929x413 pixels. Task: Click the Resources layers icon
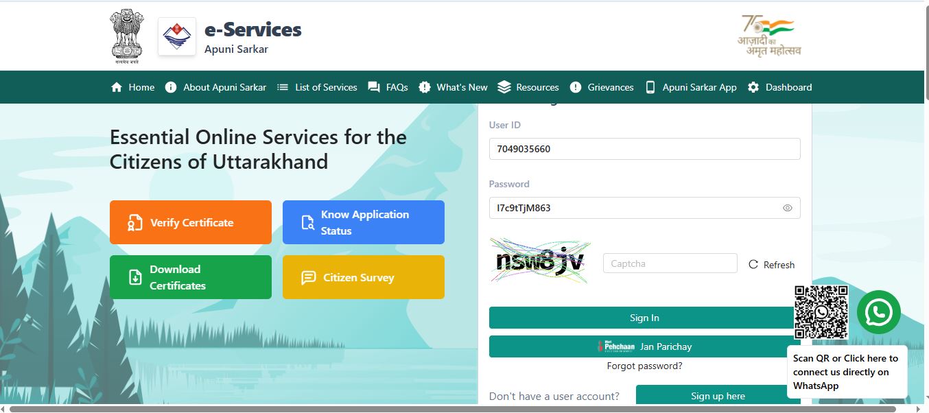[504, 87]
